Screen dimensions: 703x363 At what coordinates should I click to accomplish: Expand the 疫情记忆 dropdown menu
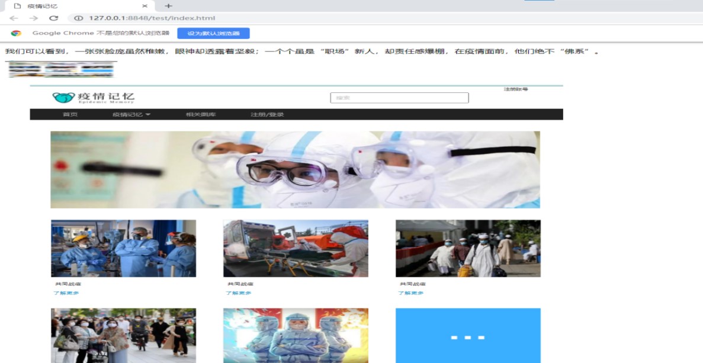[x=131, y=114]
